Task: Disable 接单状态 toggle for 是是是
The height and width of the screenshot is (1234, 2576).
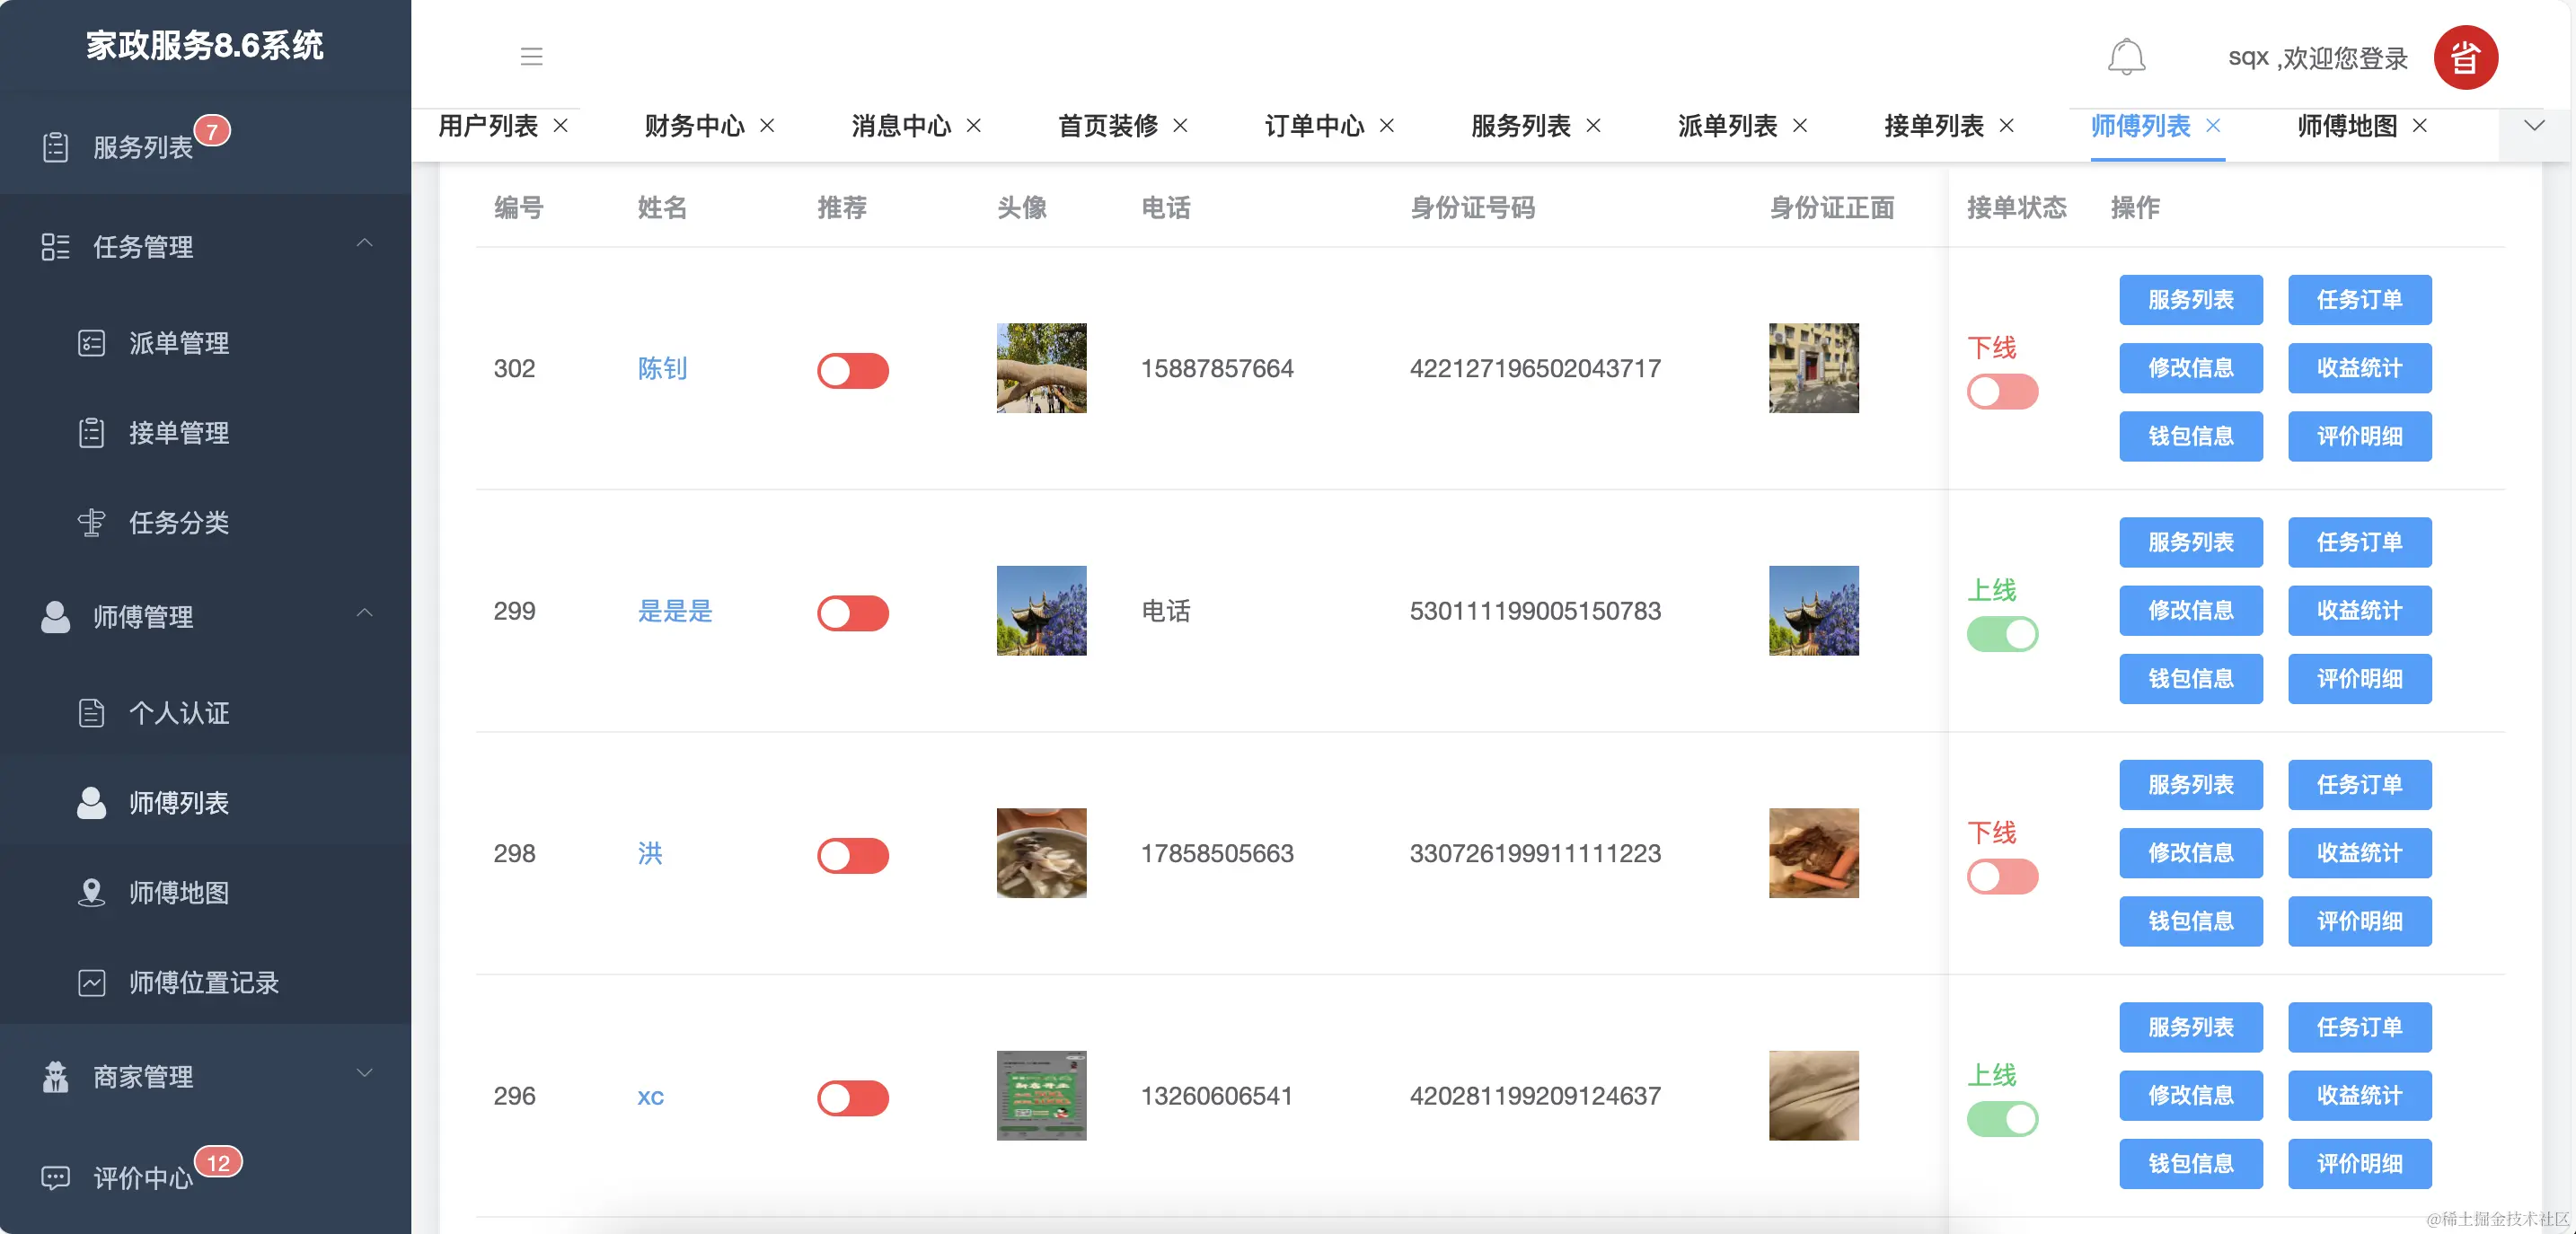Action: click(x=2002, y=633)
